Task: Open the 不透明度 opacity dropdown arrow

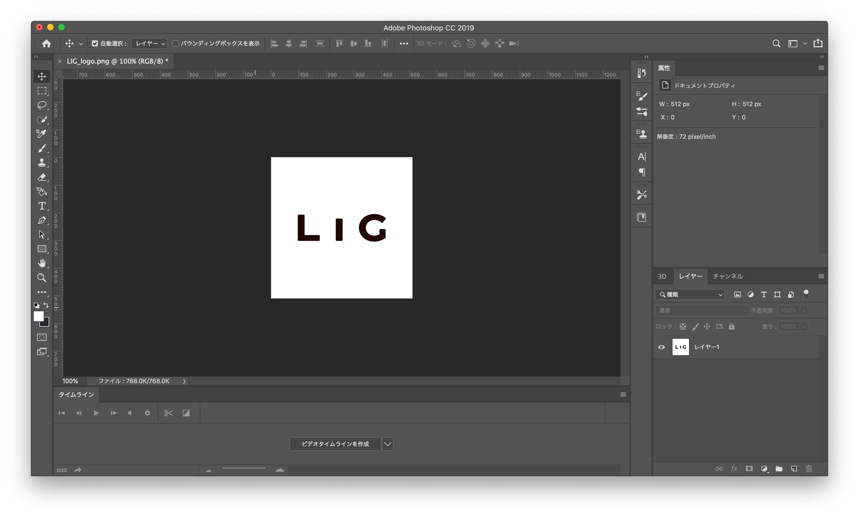Action: tap(804, 311)
